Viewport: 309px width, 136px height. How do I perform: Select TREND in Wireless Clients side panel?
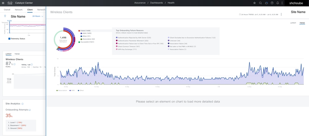tap(302, 23)
